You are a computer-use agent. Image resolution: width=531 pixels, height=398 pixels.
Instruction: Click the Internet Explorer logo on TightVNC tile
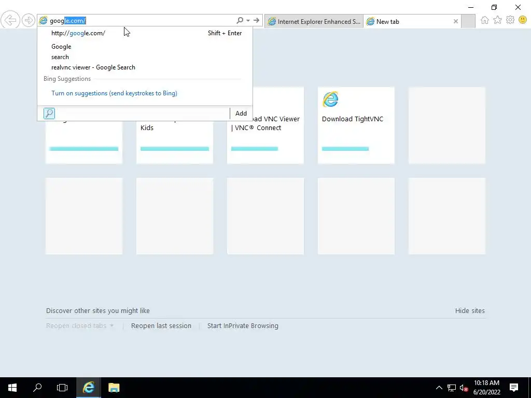[x=330, y=99]
